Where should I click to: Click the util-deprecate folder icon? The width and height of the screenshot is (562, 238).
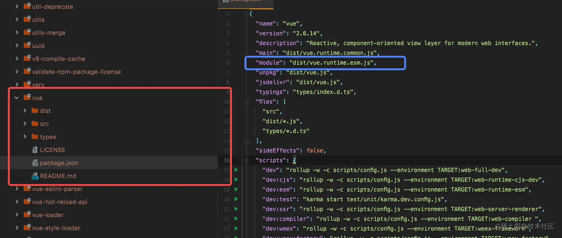[27, 6]
